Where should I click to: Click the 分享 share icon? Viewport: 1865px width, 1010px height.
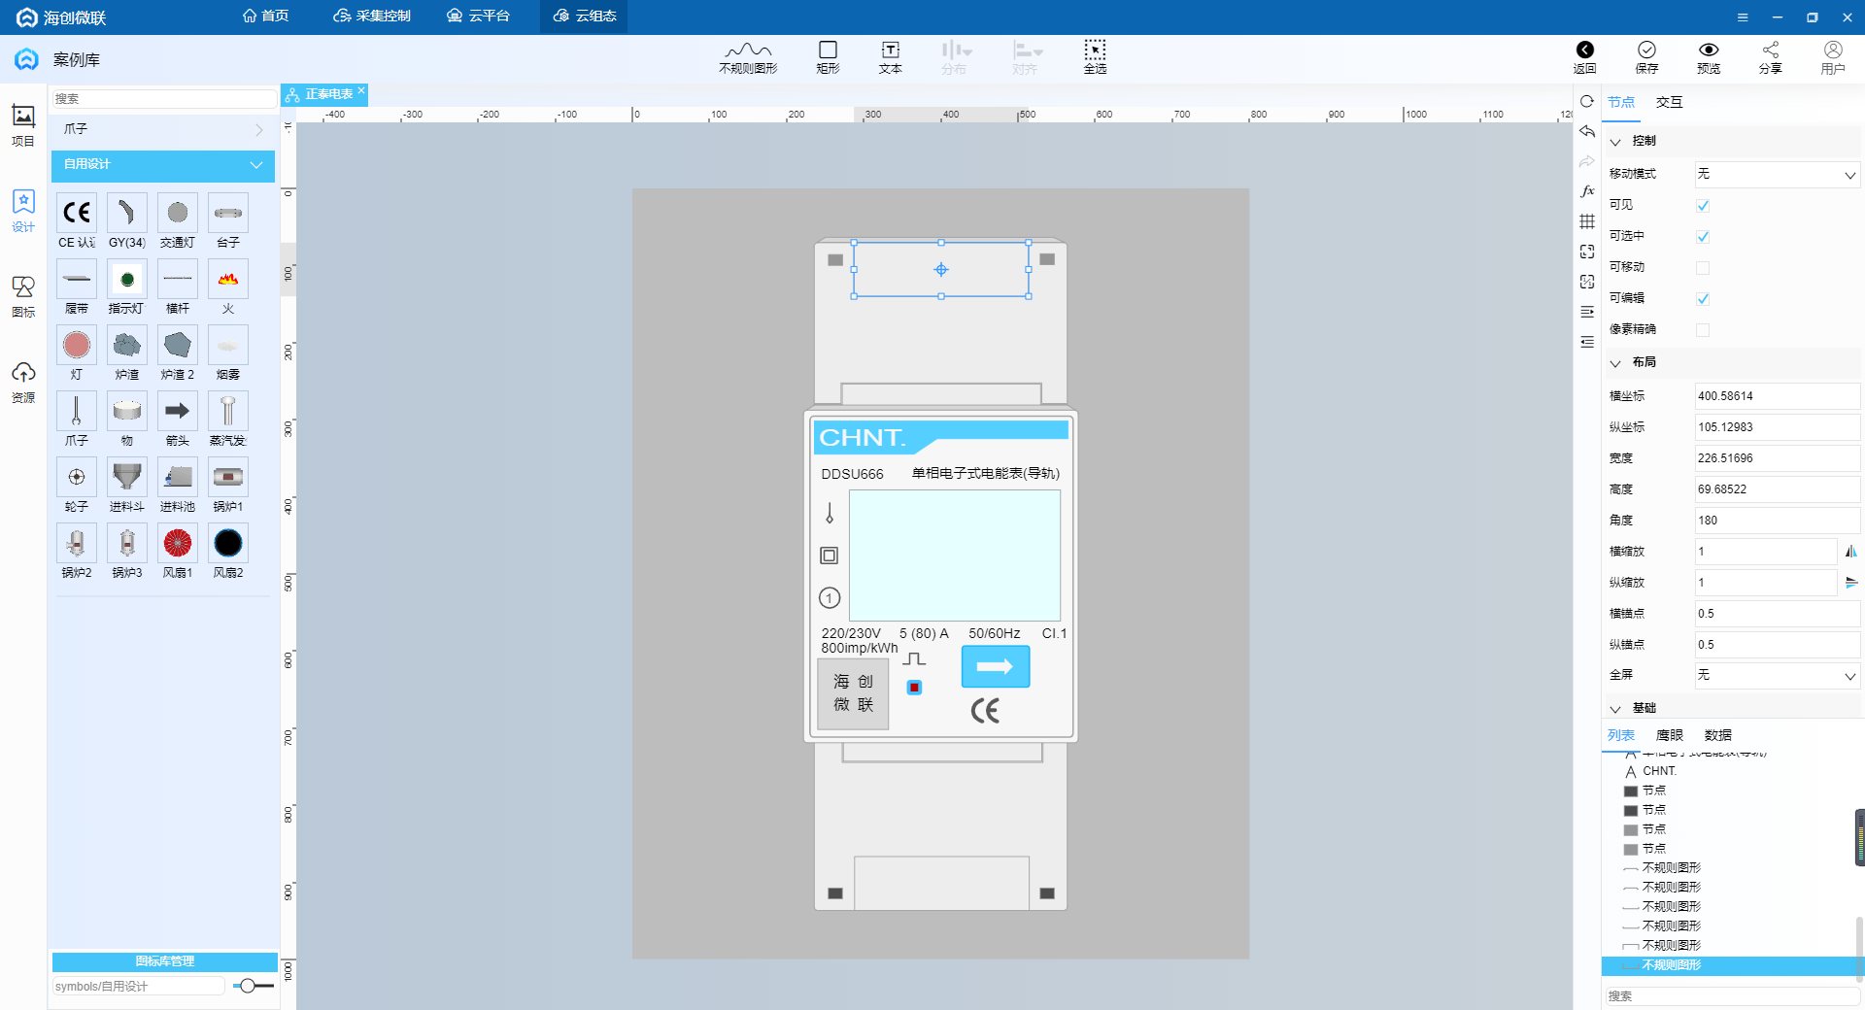[1771, 57]
